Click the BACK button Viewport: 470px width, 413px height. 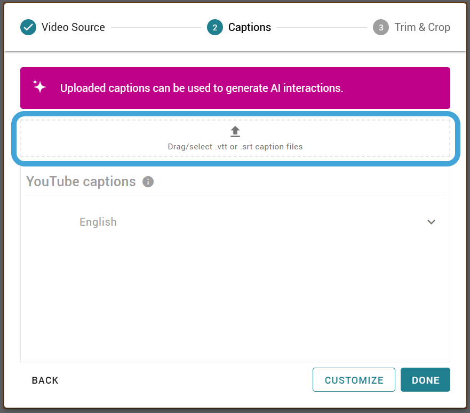45,380
